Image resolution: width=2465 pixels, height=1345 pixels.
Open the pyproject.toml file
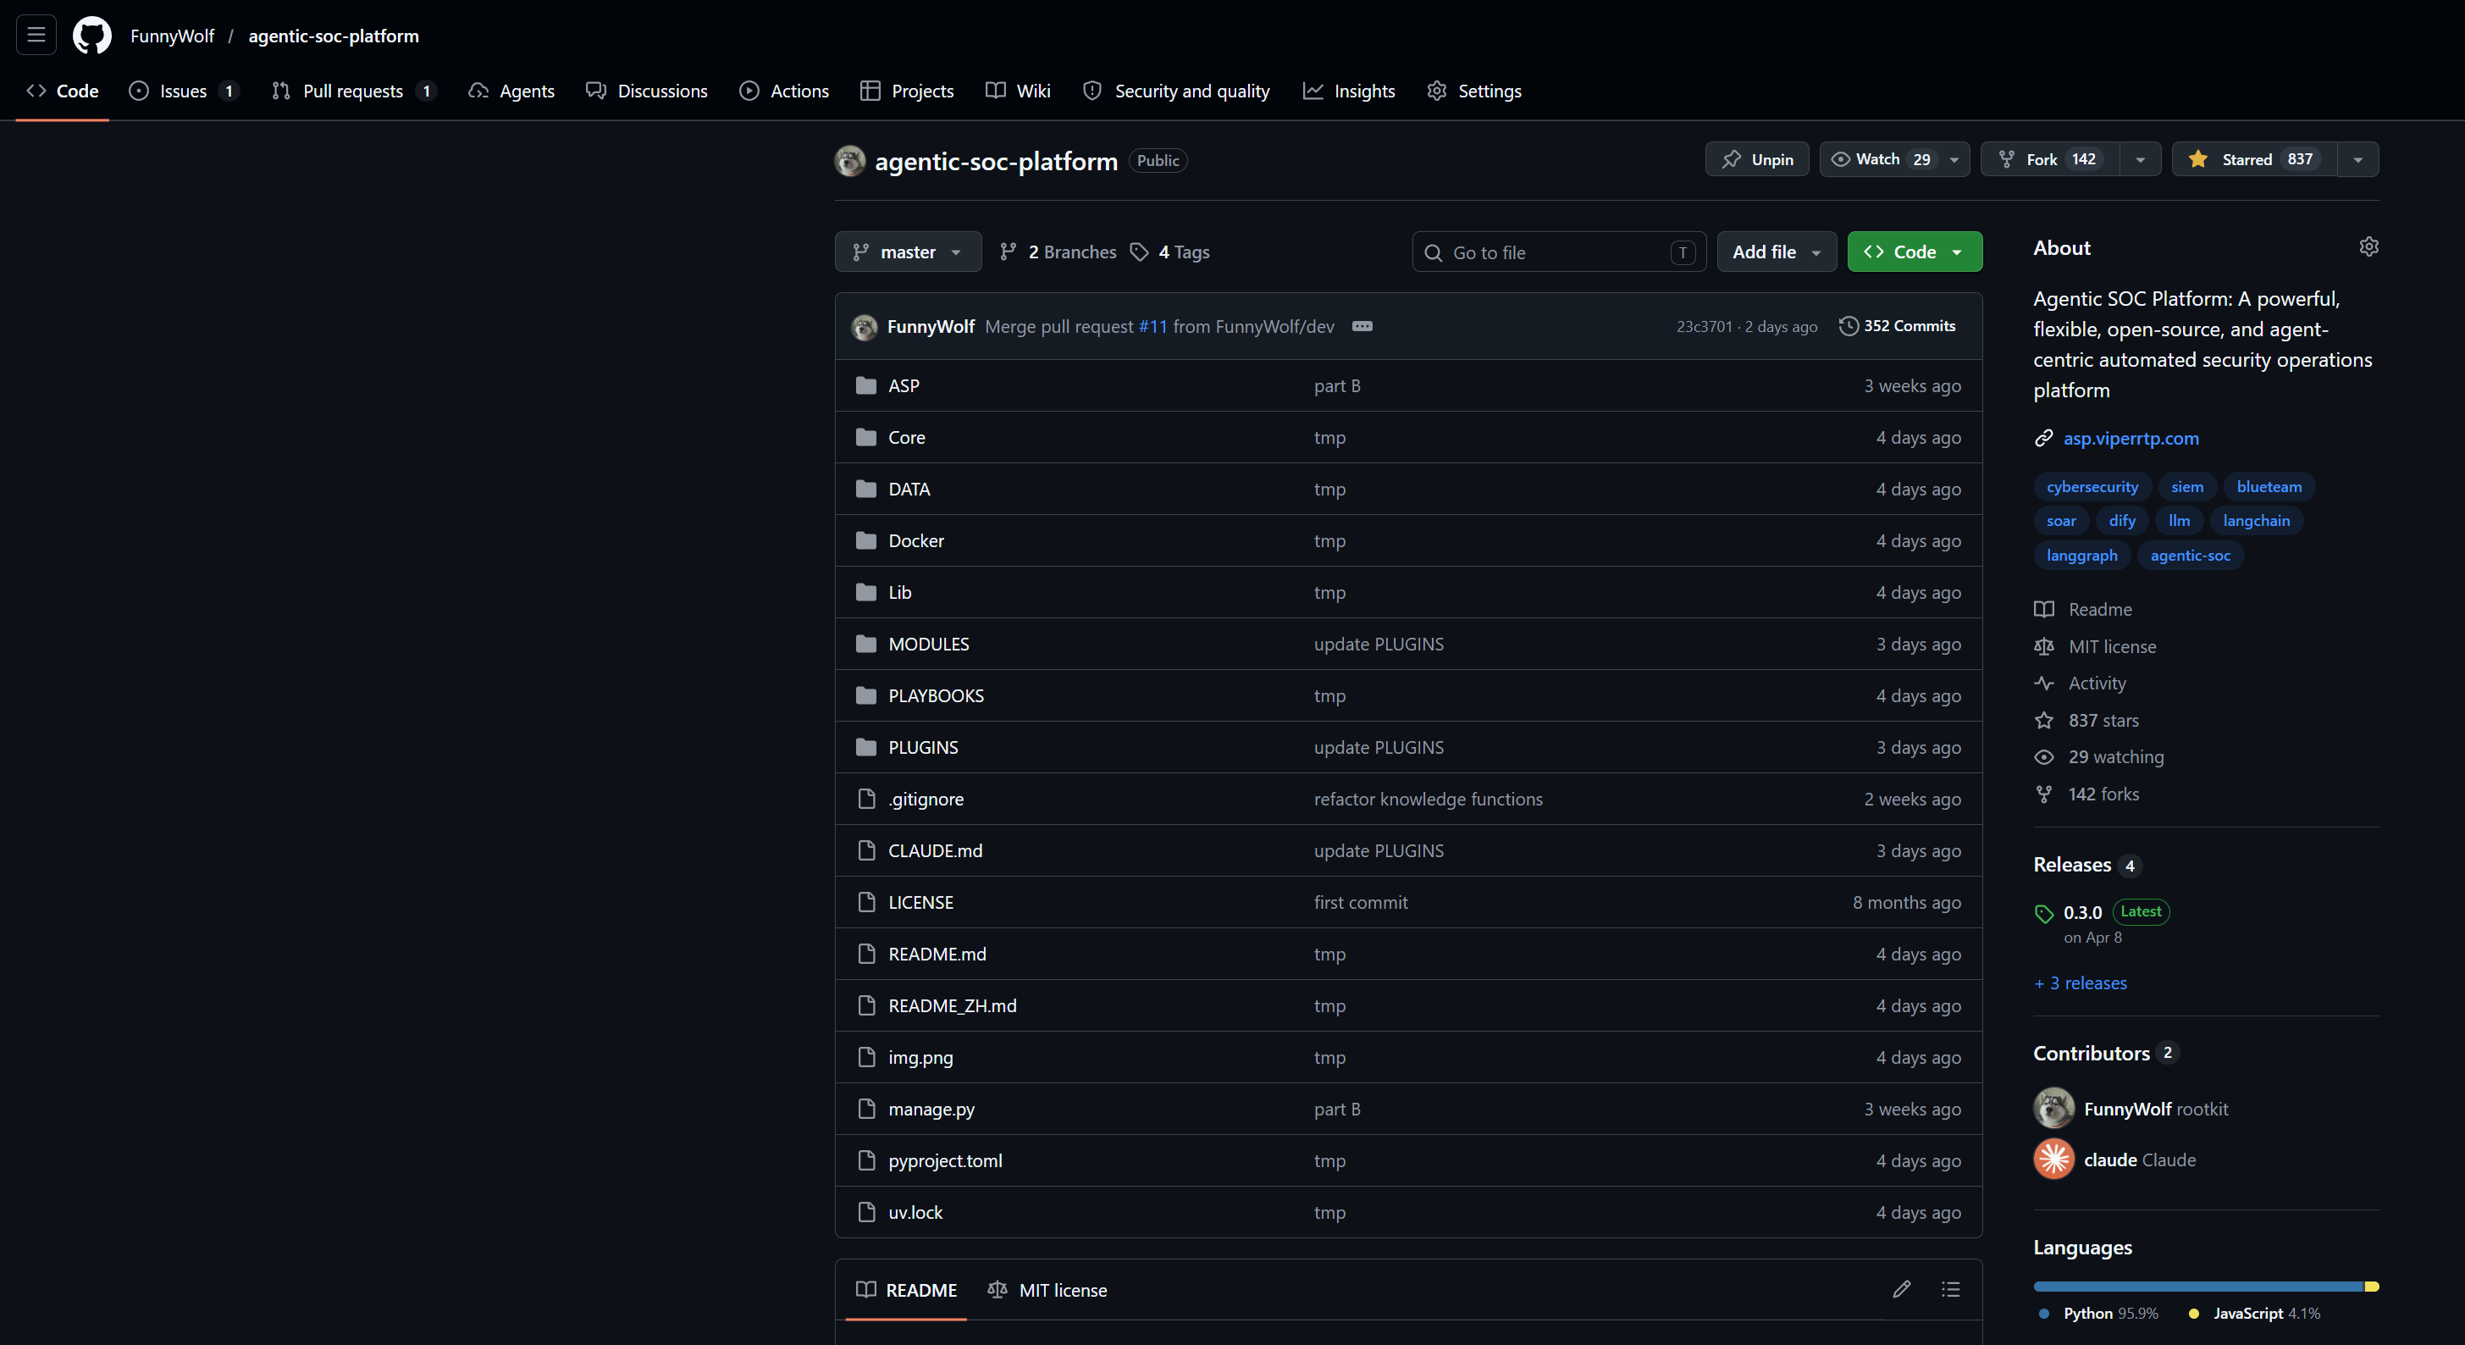(x=945, y=1160)
